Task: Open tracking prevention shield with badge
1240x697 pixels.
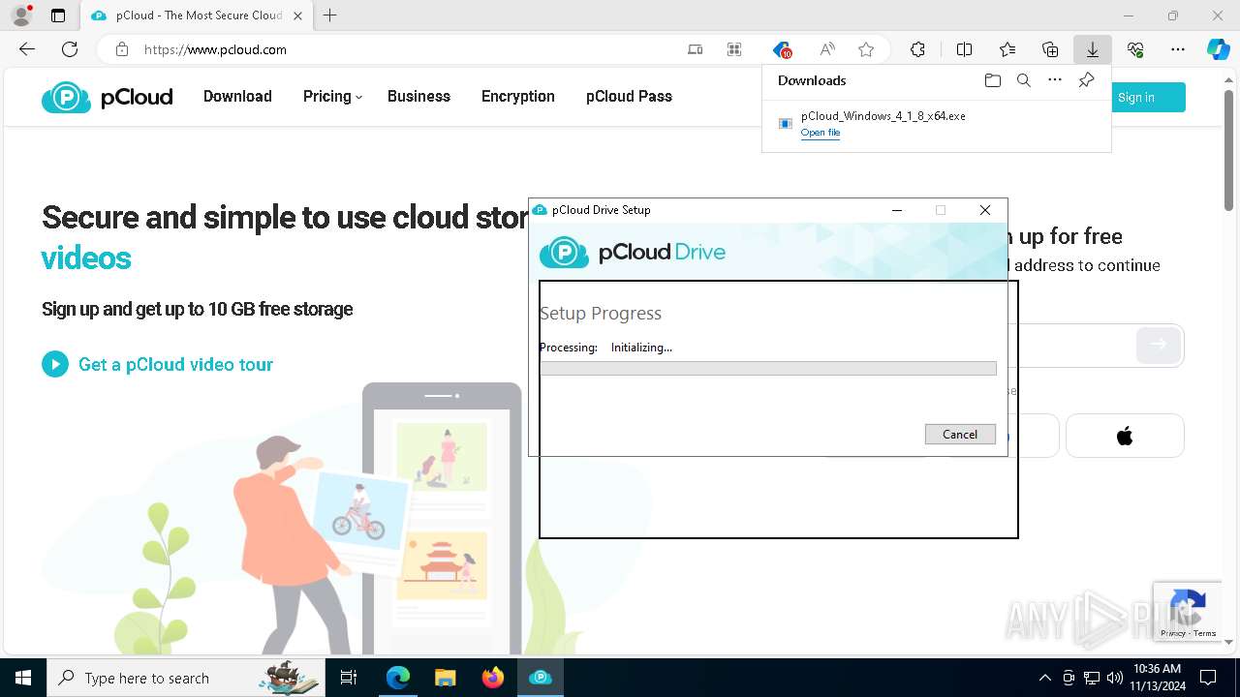Action: pyautogui.click(x=782, y=49)
